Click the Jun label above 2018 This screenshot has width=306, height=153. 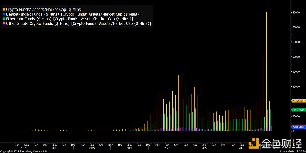55,145
